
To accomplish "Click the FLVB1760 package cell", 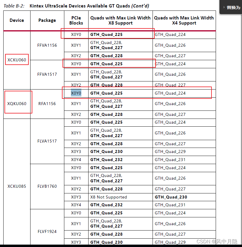I will point(47,186).
